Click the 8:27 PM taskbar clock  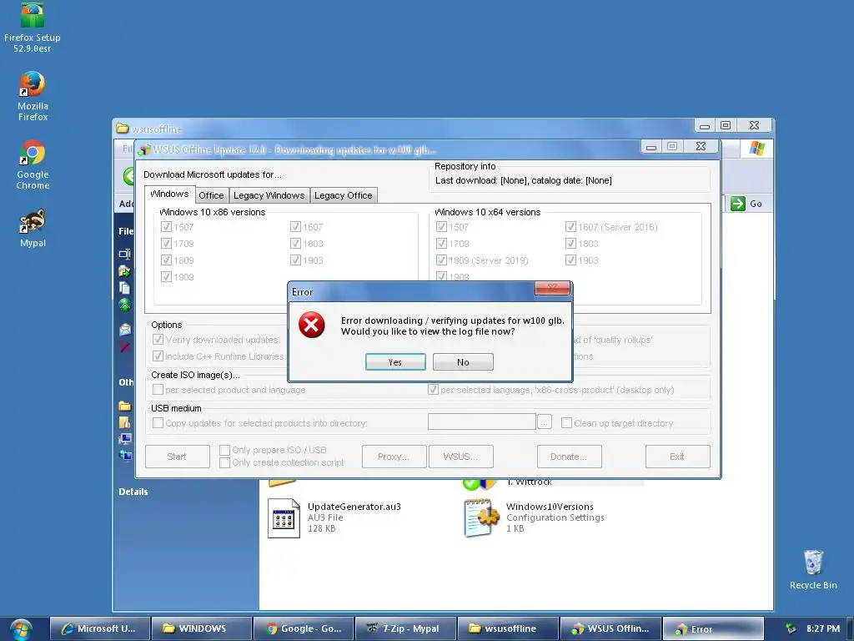point(823,628)
